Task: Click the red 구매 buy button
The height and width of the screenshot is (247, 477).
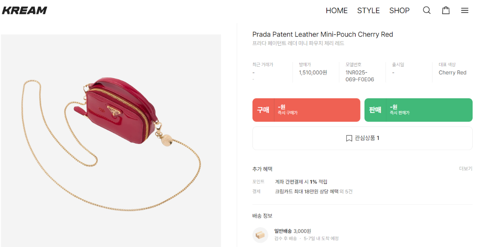Action: [306, 110]
